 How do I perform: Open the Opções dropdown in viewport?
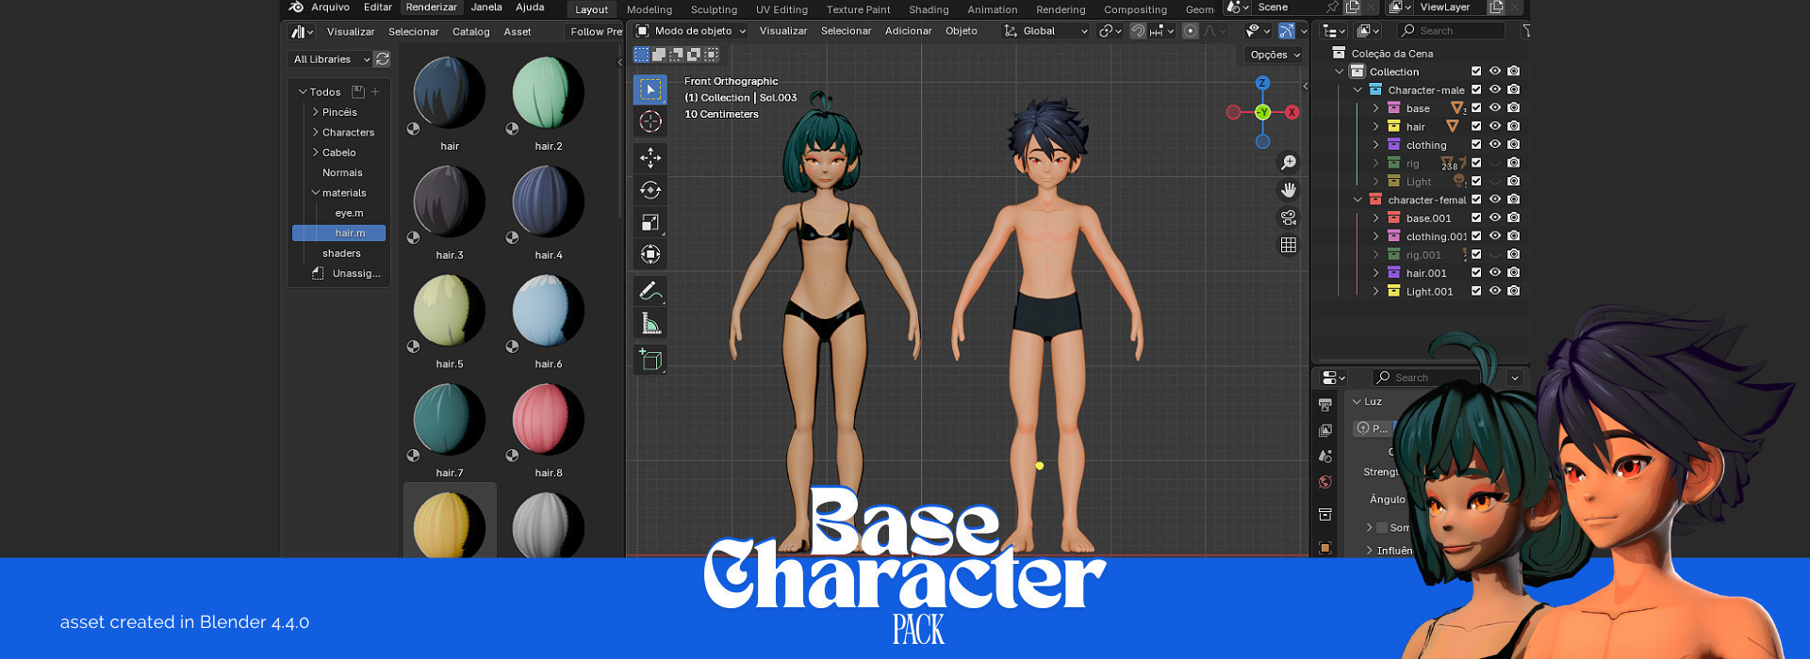click(x=1275, y=55)
